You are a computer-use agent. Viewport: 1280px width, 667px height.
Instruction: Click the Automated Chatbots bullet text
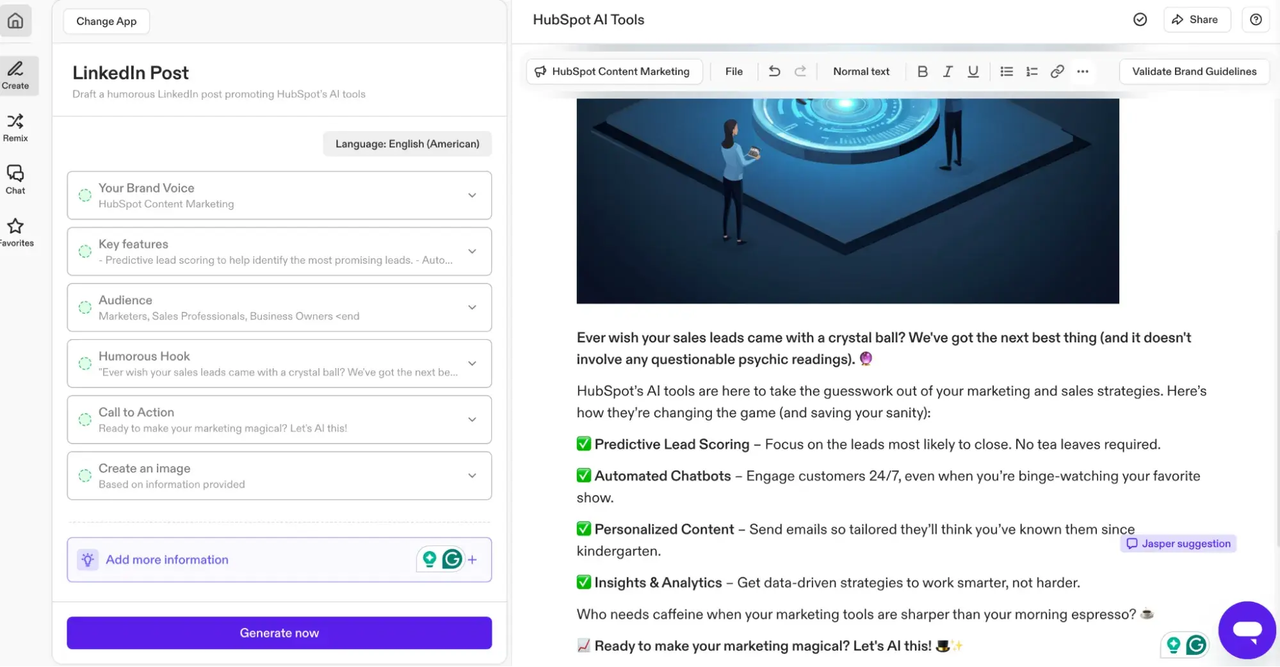pyautogui.click(x=888, y=486)
